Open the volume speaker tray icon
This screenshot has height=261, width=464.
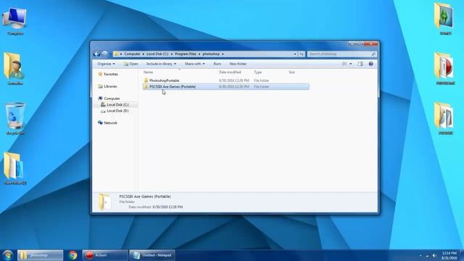434,256
